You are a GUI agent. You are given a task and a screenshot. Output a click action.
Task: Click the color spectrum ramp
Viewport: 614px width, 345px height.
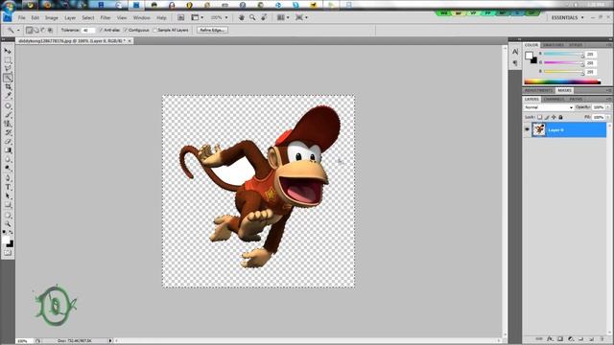tap(562, 81)
